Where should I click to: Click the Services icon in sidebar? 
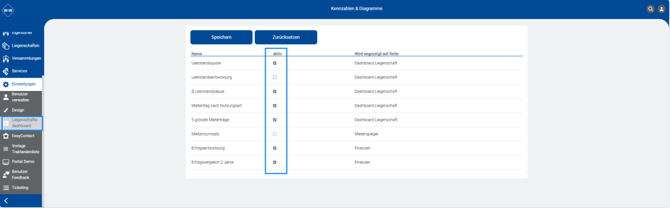coord(6,71)
